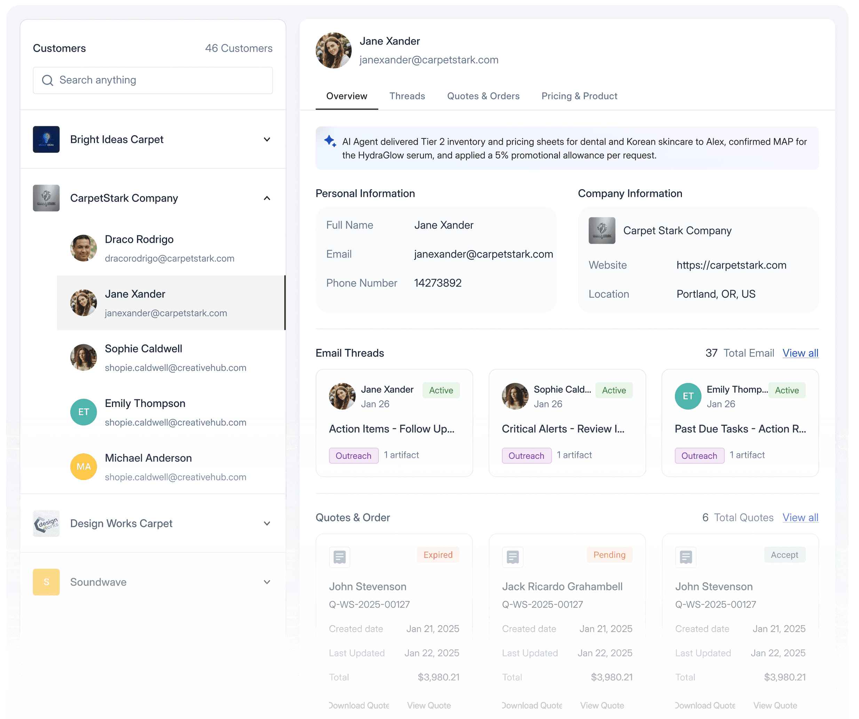Click the Bright Ideas Carpet logo
This screenshot has width=859, height=719.
point(46,139)
